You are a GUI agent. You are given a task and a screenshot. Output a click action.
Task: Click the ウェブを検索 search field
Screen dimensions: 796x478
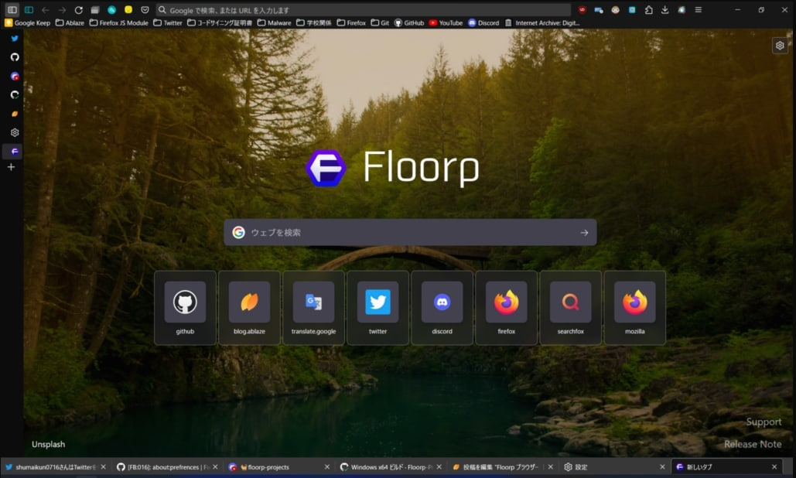pos(410,232)
